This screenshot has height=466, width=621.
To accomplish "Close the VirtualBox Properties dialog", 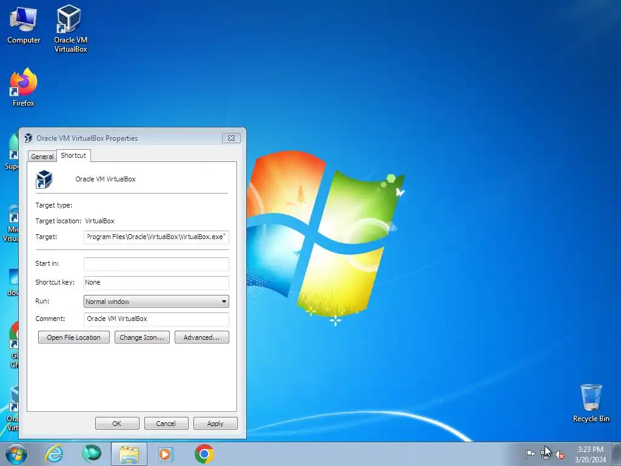I will 231,138.
